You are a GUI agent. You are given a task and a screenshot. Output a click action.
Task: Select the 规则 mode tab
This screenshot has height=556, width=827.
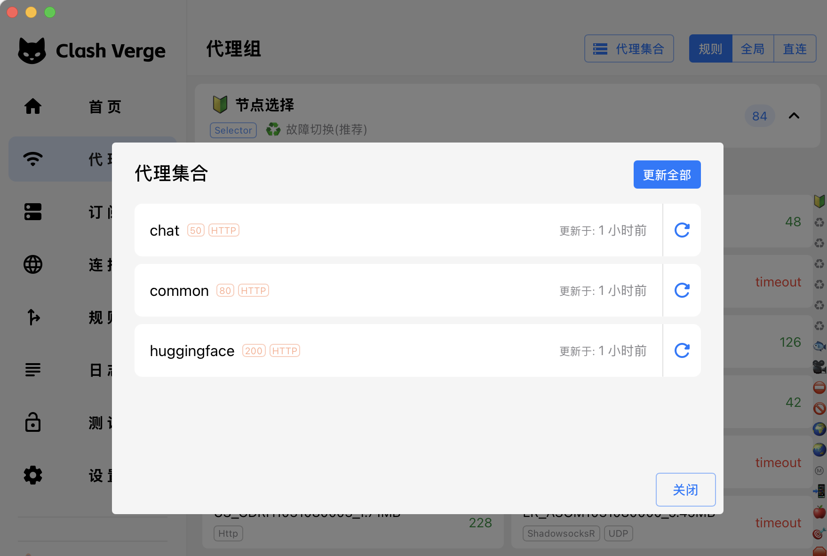(x=710, y=48)
